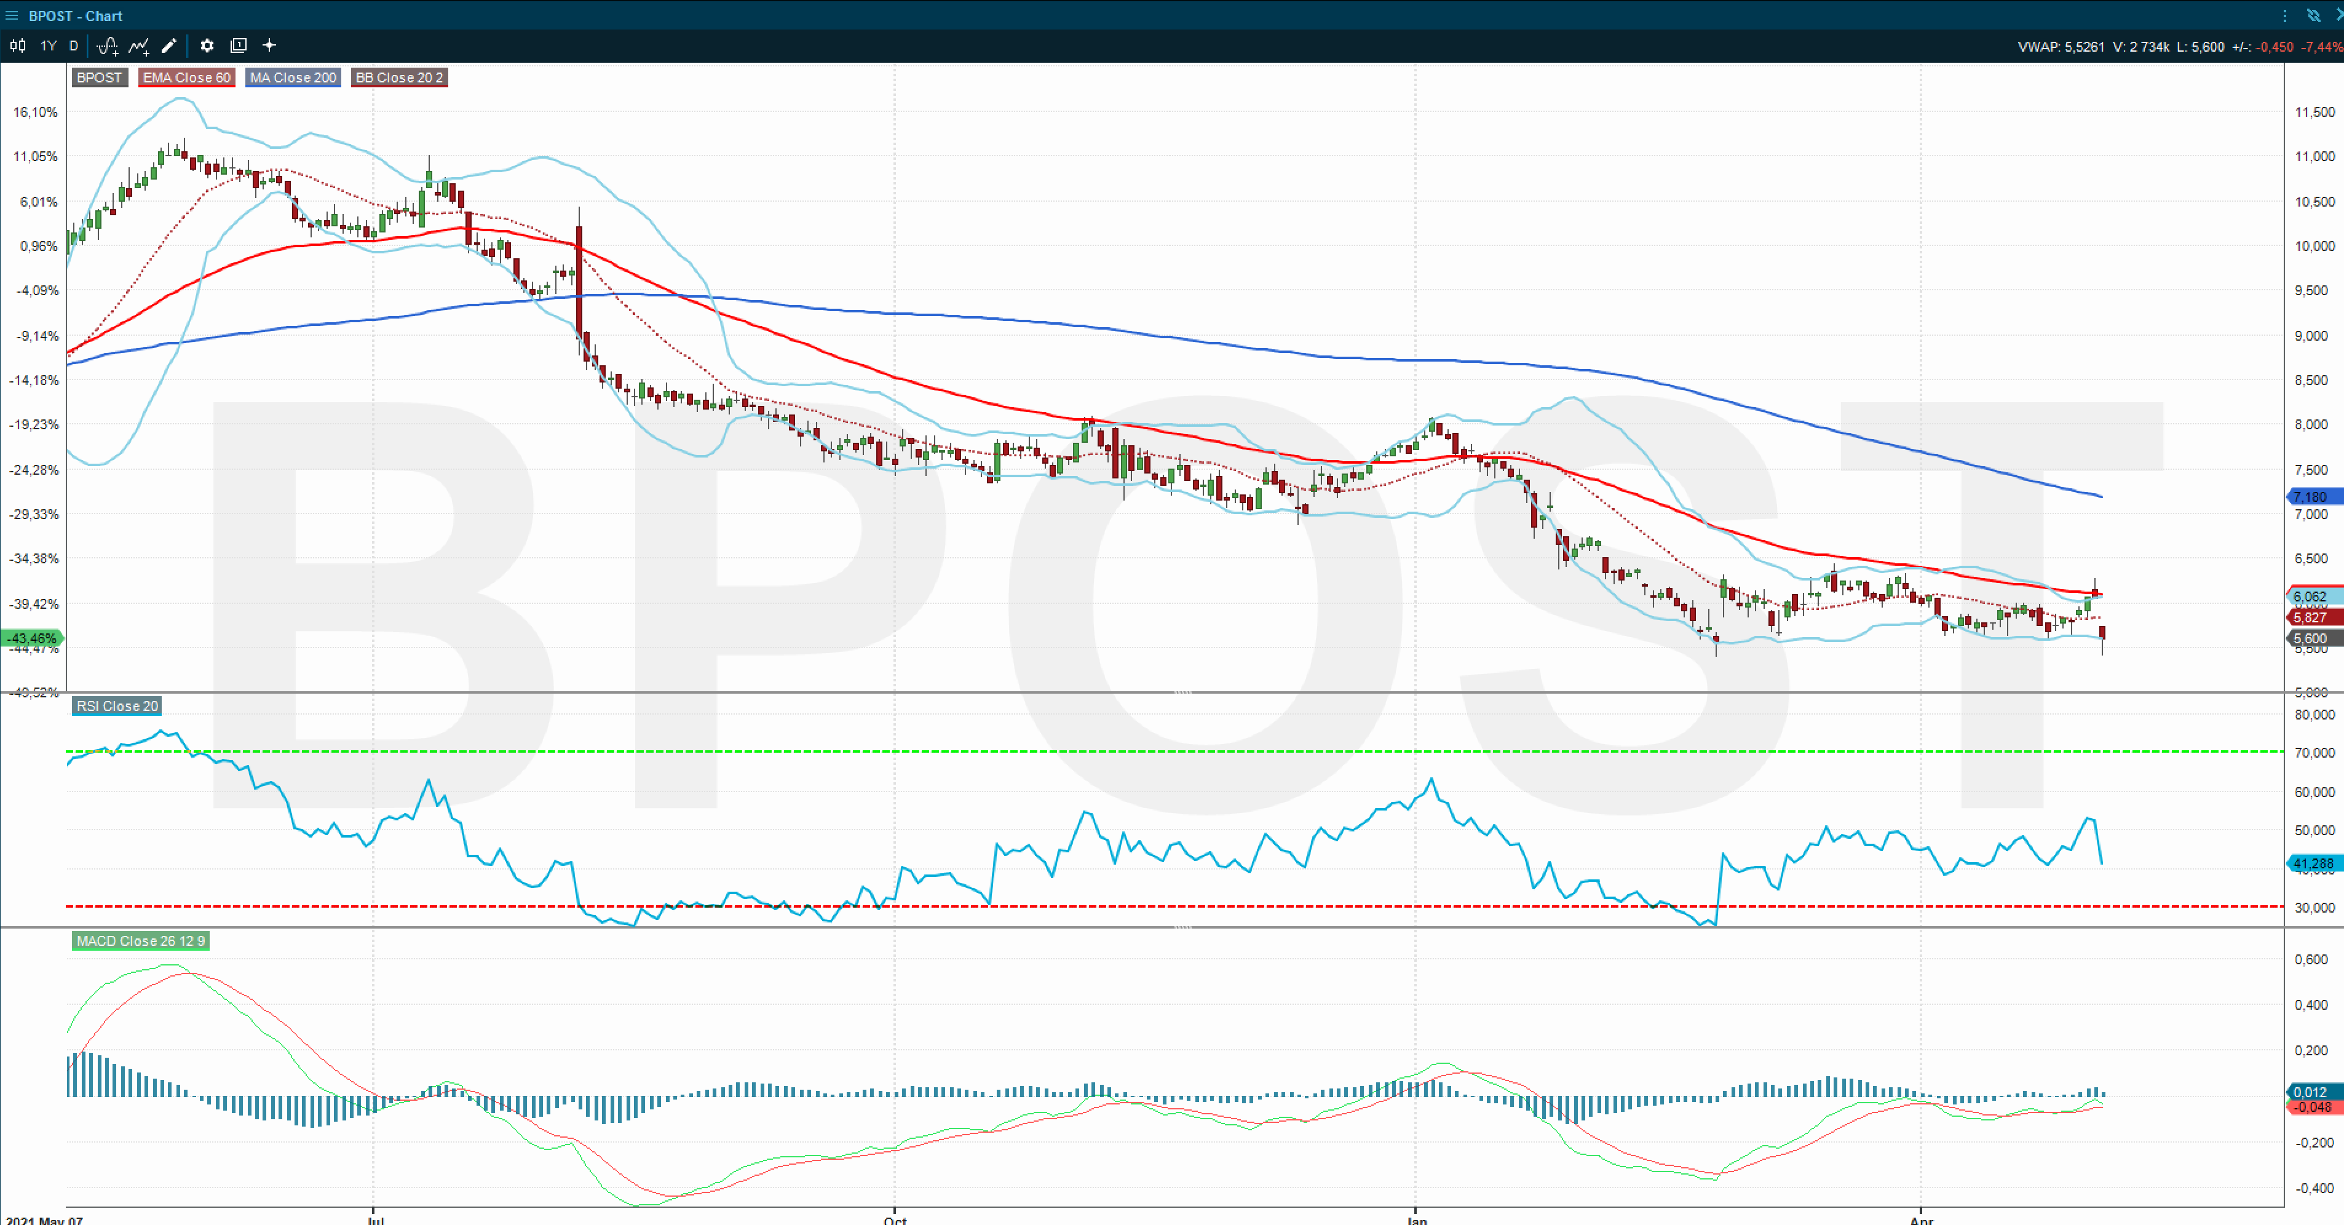Click the 0,96% percentage axis label
This screenshot has width=2344, height=1225.
pos(38,246)
